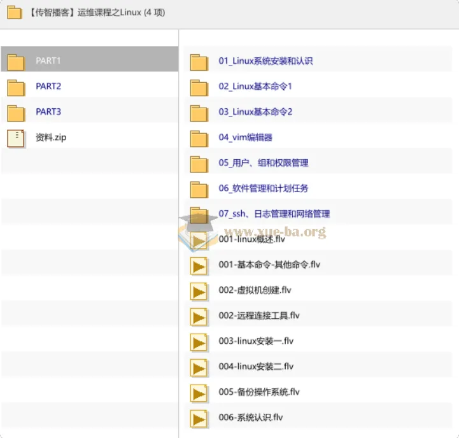
Task: Select file name 004-linux安装二.flv
Action: point(256,367)
